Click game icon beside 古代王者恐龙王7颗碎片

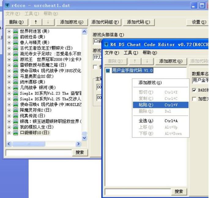16,48
